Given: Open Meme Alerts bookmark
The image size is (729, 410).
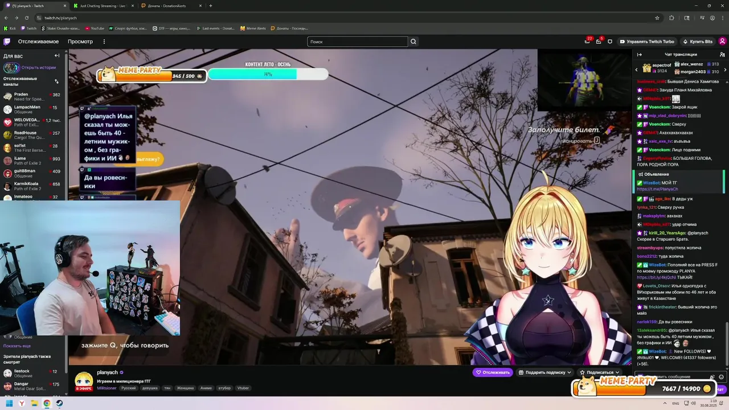Looking at the screenshot, I should tap(253, 28).
